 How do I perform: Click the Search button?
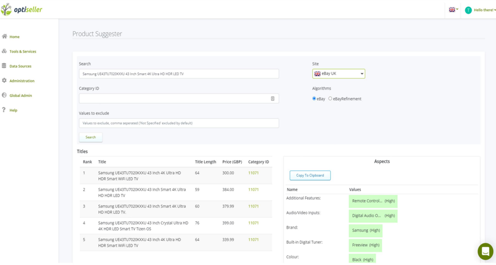[x=90, y=137]
